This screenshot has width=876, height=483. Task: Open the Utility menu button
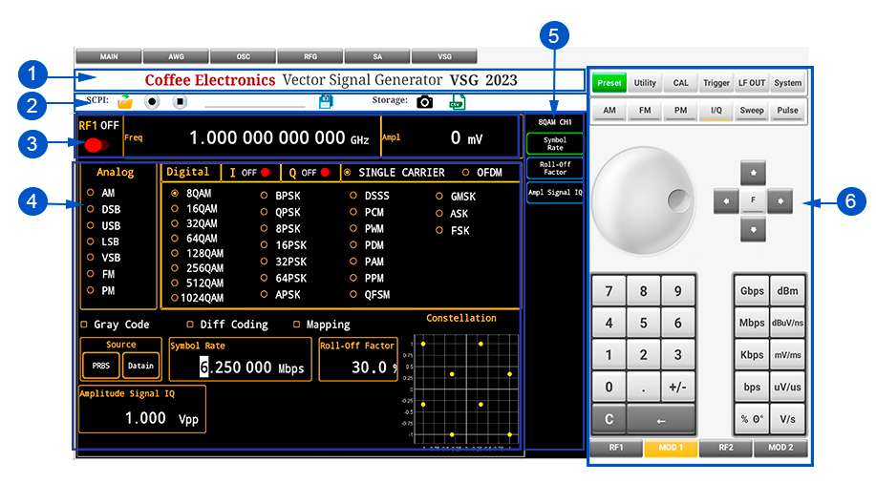pyautogui.click(x=645, y=83)
